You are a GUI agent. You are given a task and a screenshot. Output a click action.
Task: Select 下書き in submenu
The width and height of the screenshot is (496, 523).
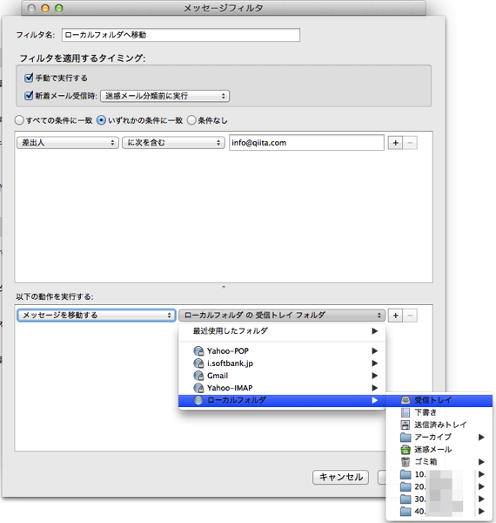439,412
